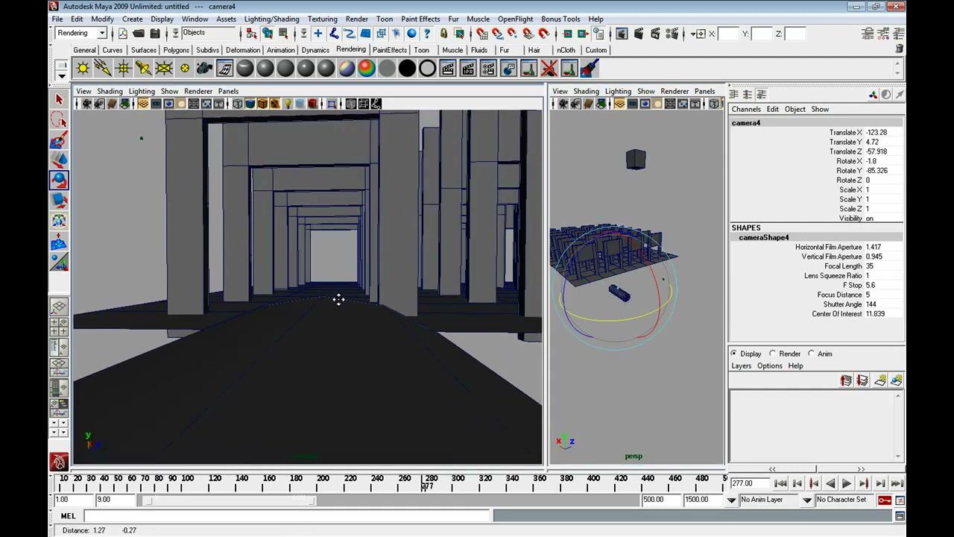The height and width of the screenshot is (537, 954).
Task: Activate the Paint Selection tool
Action: pos(60,140)
